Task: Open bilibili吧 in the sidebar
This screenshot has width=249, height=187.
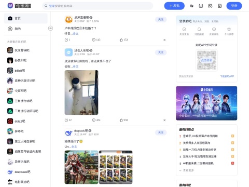Action: (16, 71)
